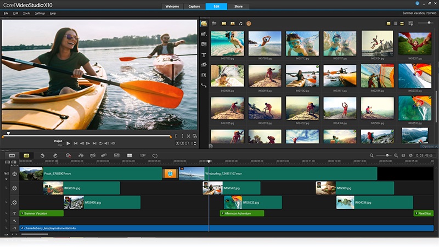The height and width of the screenshot is (247, 439).
Task: Open the Media library panel icon
Action: point(204,24)
